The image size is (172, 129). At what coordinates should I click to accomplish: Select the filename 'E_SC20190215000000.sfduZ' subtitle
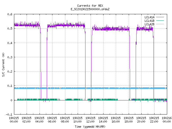point(90,9)
